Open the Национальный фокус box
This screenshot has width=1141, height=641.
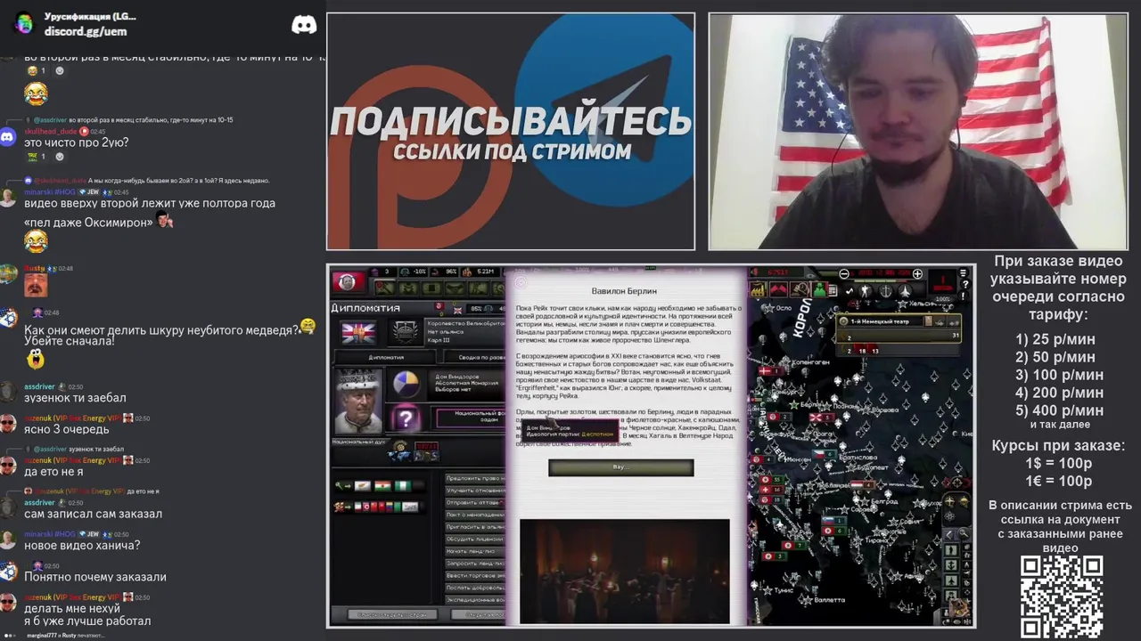470,417
